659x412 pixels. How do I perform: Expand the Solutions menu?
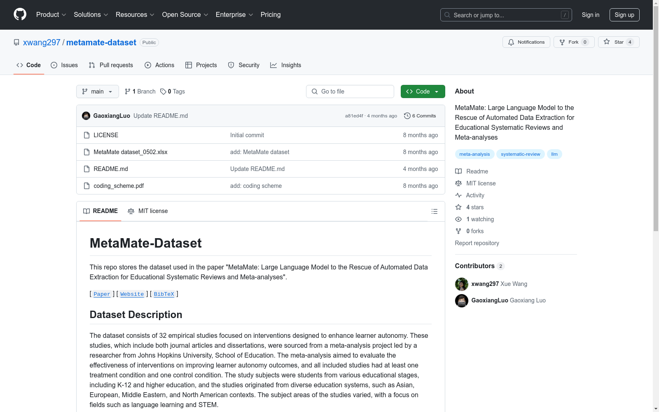click(91, 14)
